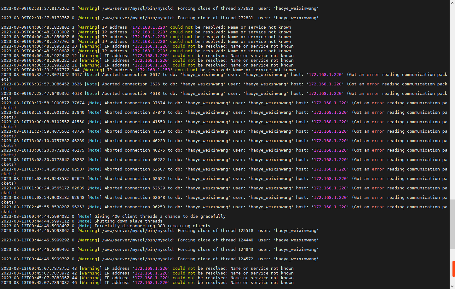
Task: Click the scrollbar down arrow
Action: [x=452, y=286]
